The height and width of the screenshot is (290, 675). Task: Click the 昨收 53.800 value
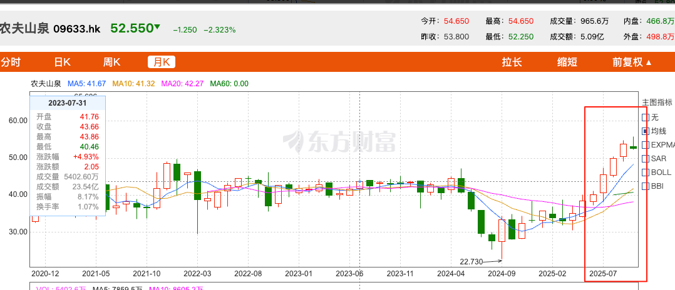(455, 37)
